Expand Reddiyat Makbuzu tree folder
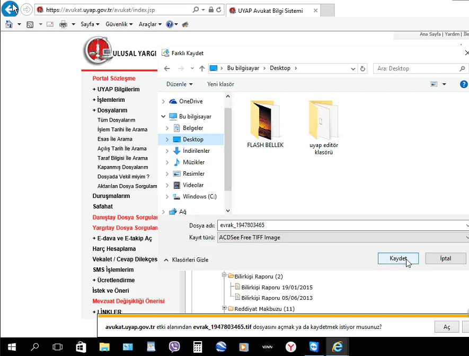Viewport: 469px width, 356px height. click(224, 308)
